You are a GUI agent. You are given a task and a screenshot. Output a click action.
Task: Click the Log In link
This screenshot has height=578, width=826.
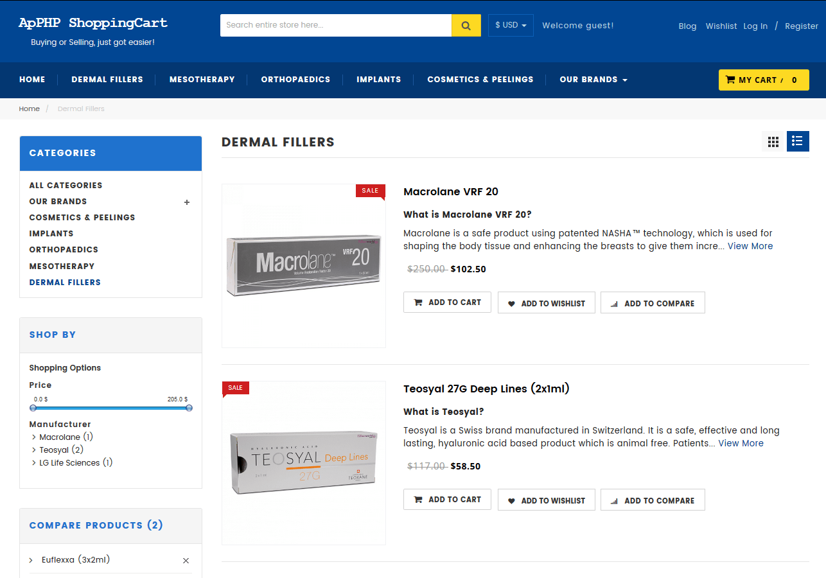point(755,26)
